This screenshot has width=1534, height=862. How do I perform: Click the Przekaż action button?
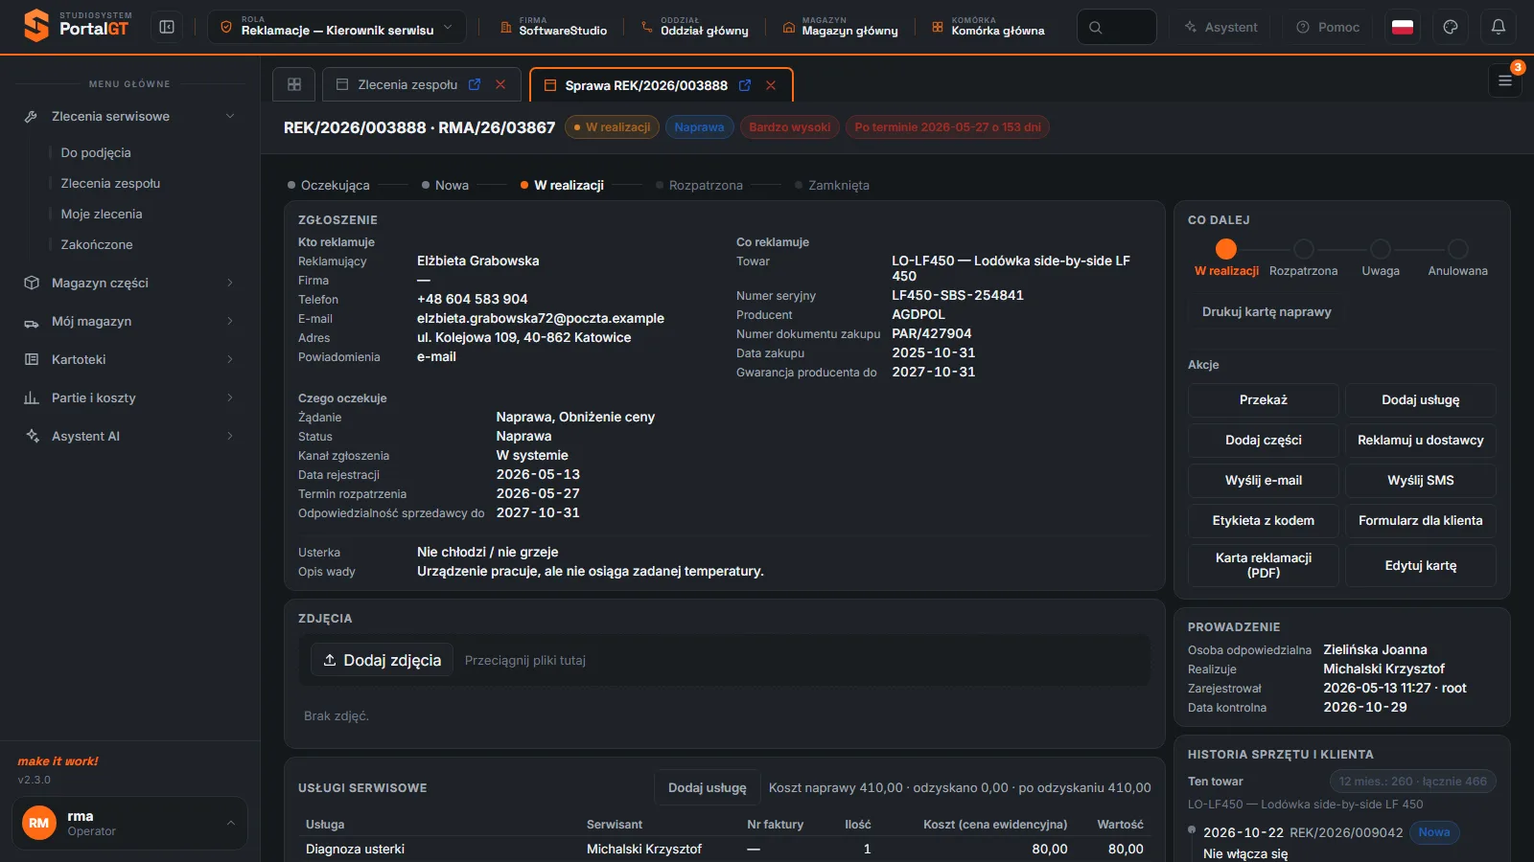[1264, 399]
